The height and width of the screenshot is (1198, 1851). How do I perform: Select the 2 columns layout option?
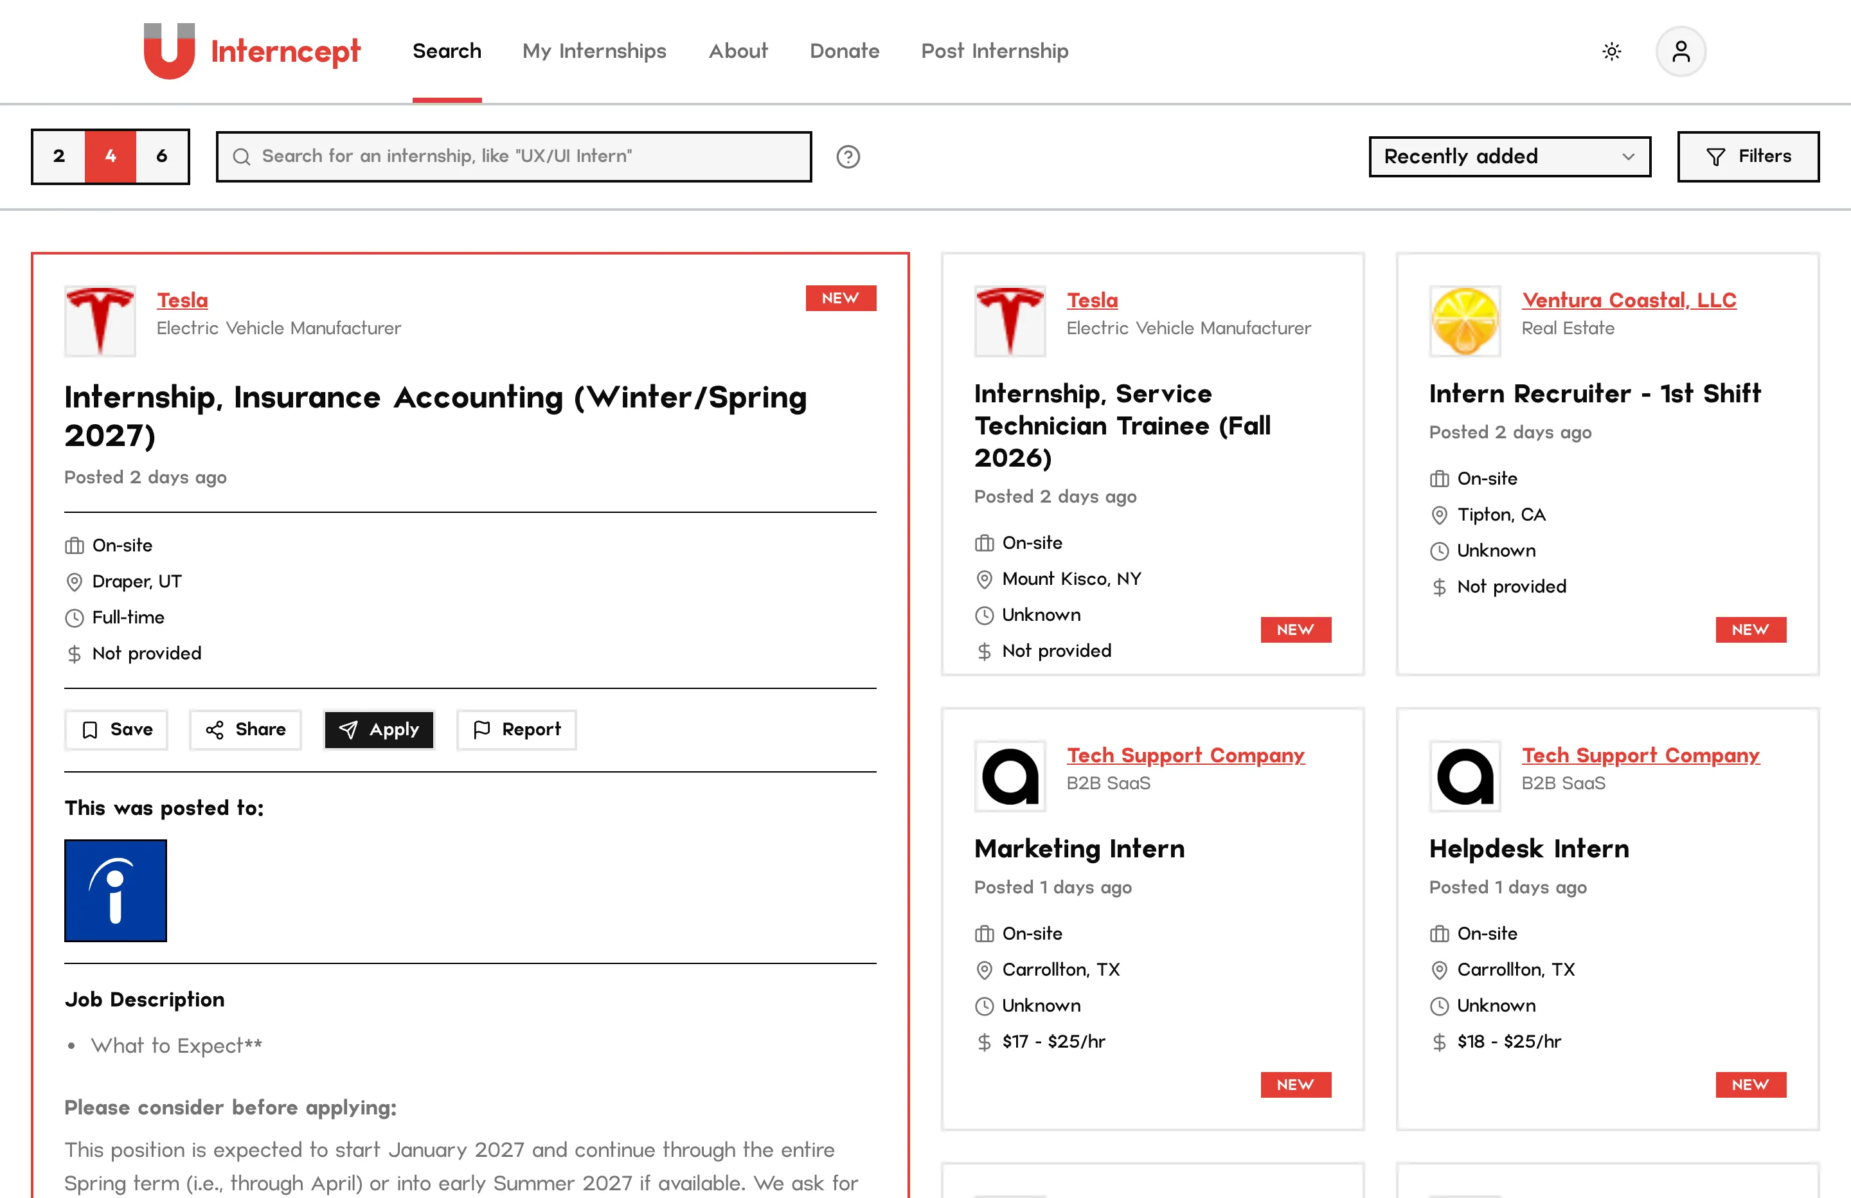[x=59, y=156]
